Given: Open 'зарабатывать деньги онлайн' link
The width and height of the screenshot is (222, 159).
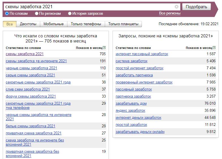Looking at the screenshot, I should tap(140, 132).
